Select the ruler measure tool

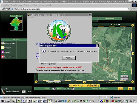(x=88, y=85)
